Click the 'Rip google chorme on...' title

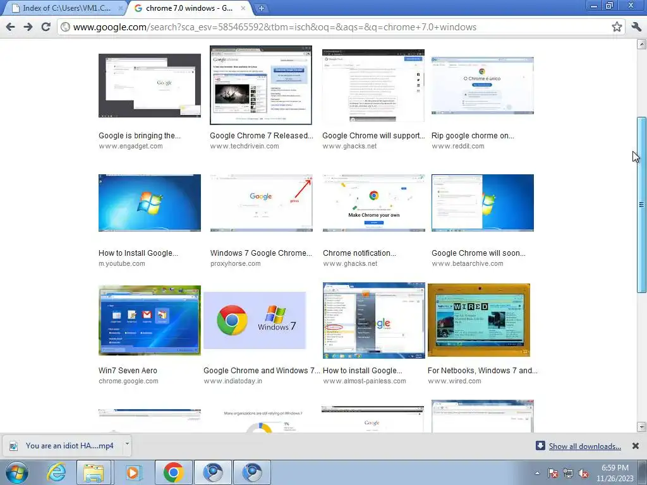tap(473, 136)
